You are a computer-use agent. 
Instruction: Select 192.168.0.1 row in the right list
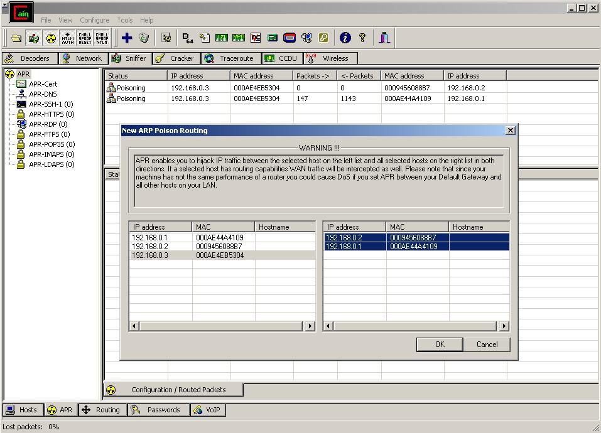[416, 247]
